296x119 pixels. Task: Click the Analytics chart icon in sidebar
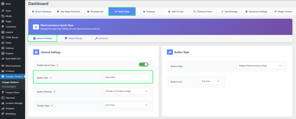point(3,108)
